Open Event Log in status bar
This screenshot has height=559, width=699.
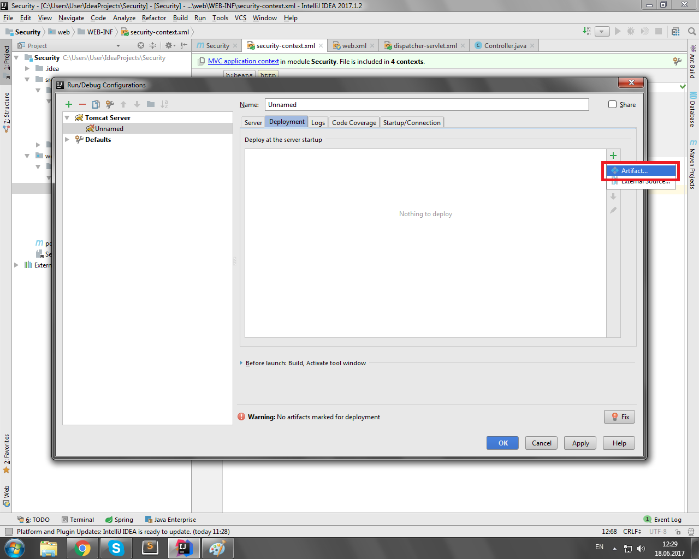pyautogui.click(x=662, y=520)
